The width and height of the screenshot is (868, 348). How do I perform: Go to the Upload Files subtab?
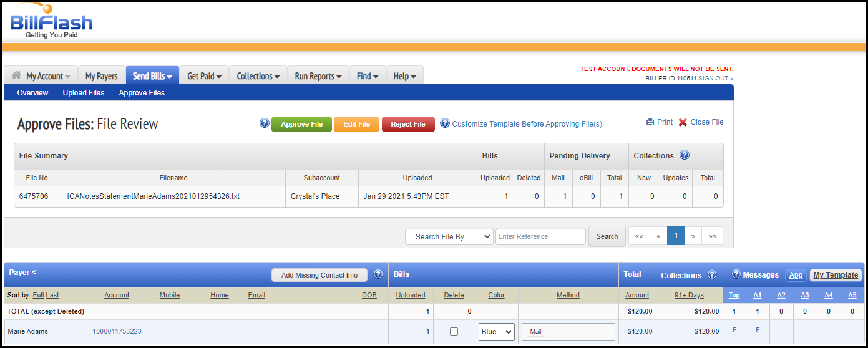[84, 93]
